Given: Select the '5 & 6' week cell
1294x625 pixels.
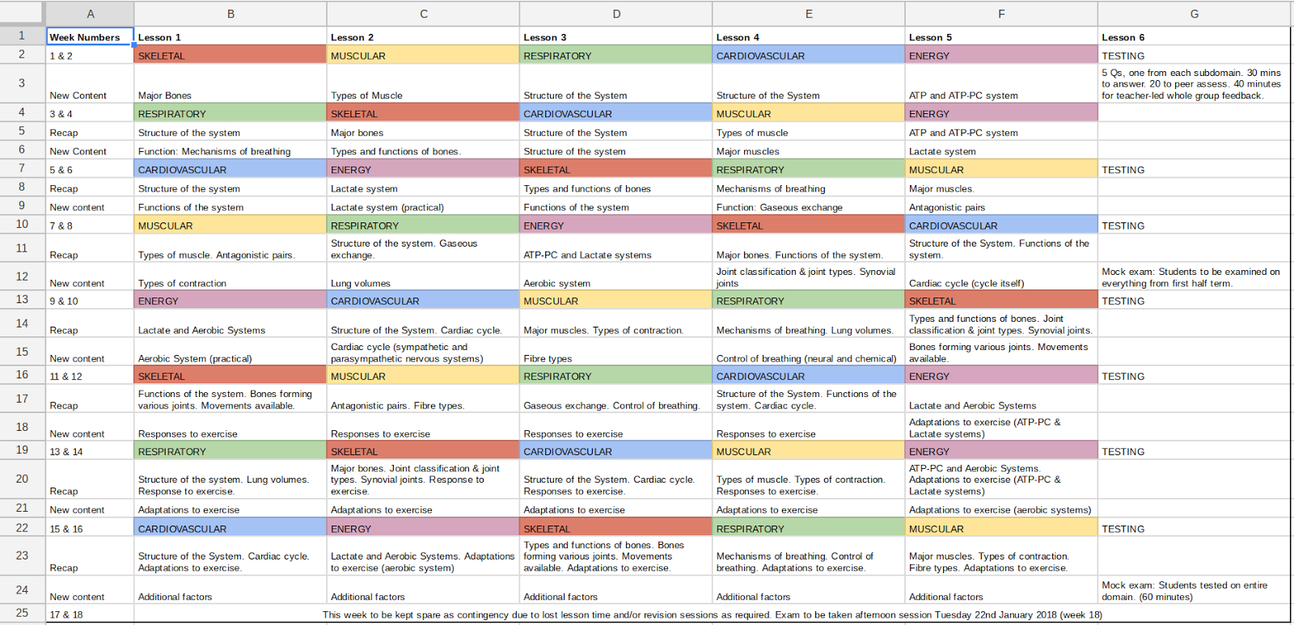Looking at the screenshot, I should tap(90, 169).
